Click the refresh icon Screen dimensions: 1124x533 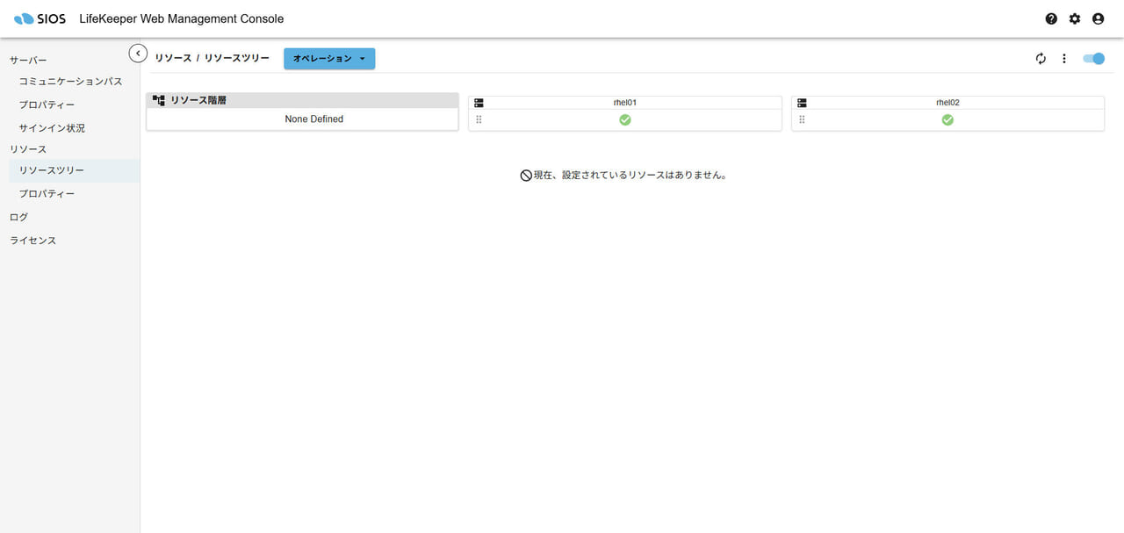point(1041,59)
